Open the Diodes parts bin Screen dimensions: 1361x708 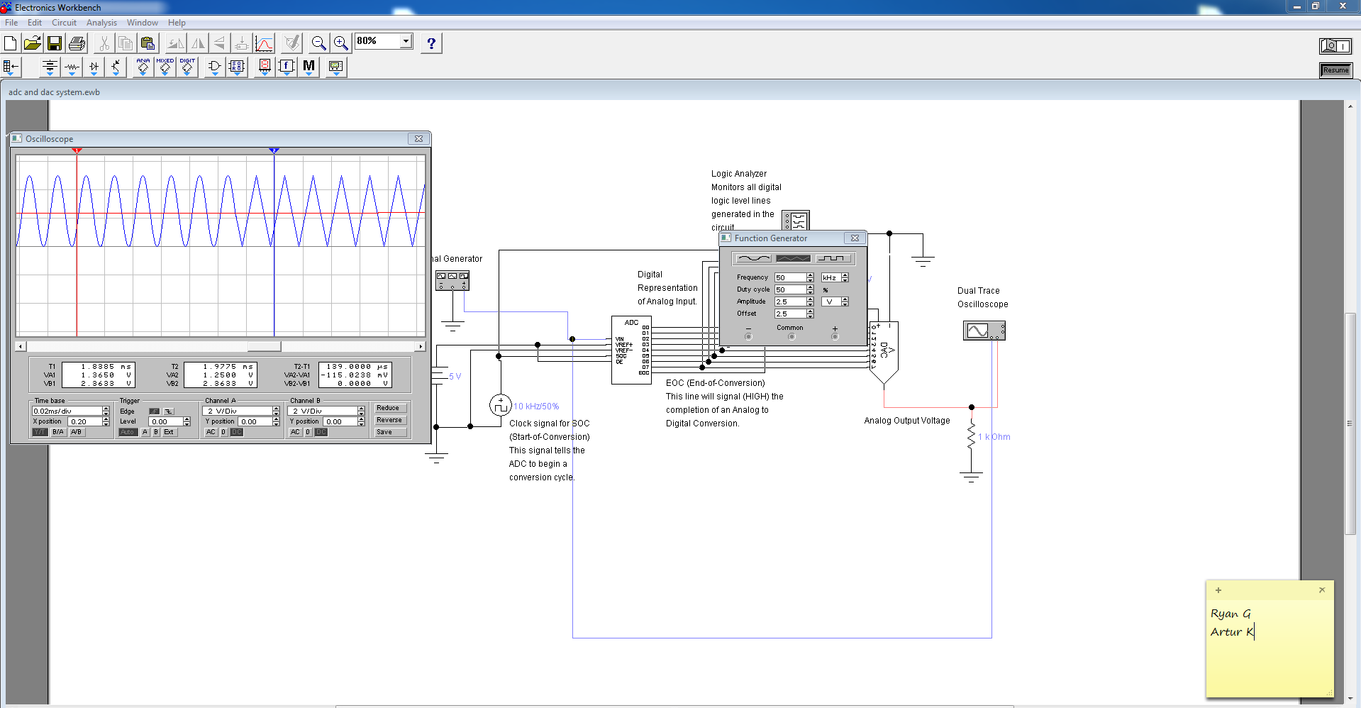click(x=94, y=67)
